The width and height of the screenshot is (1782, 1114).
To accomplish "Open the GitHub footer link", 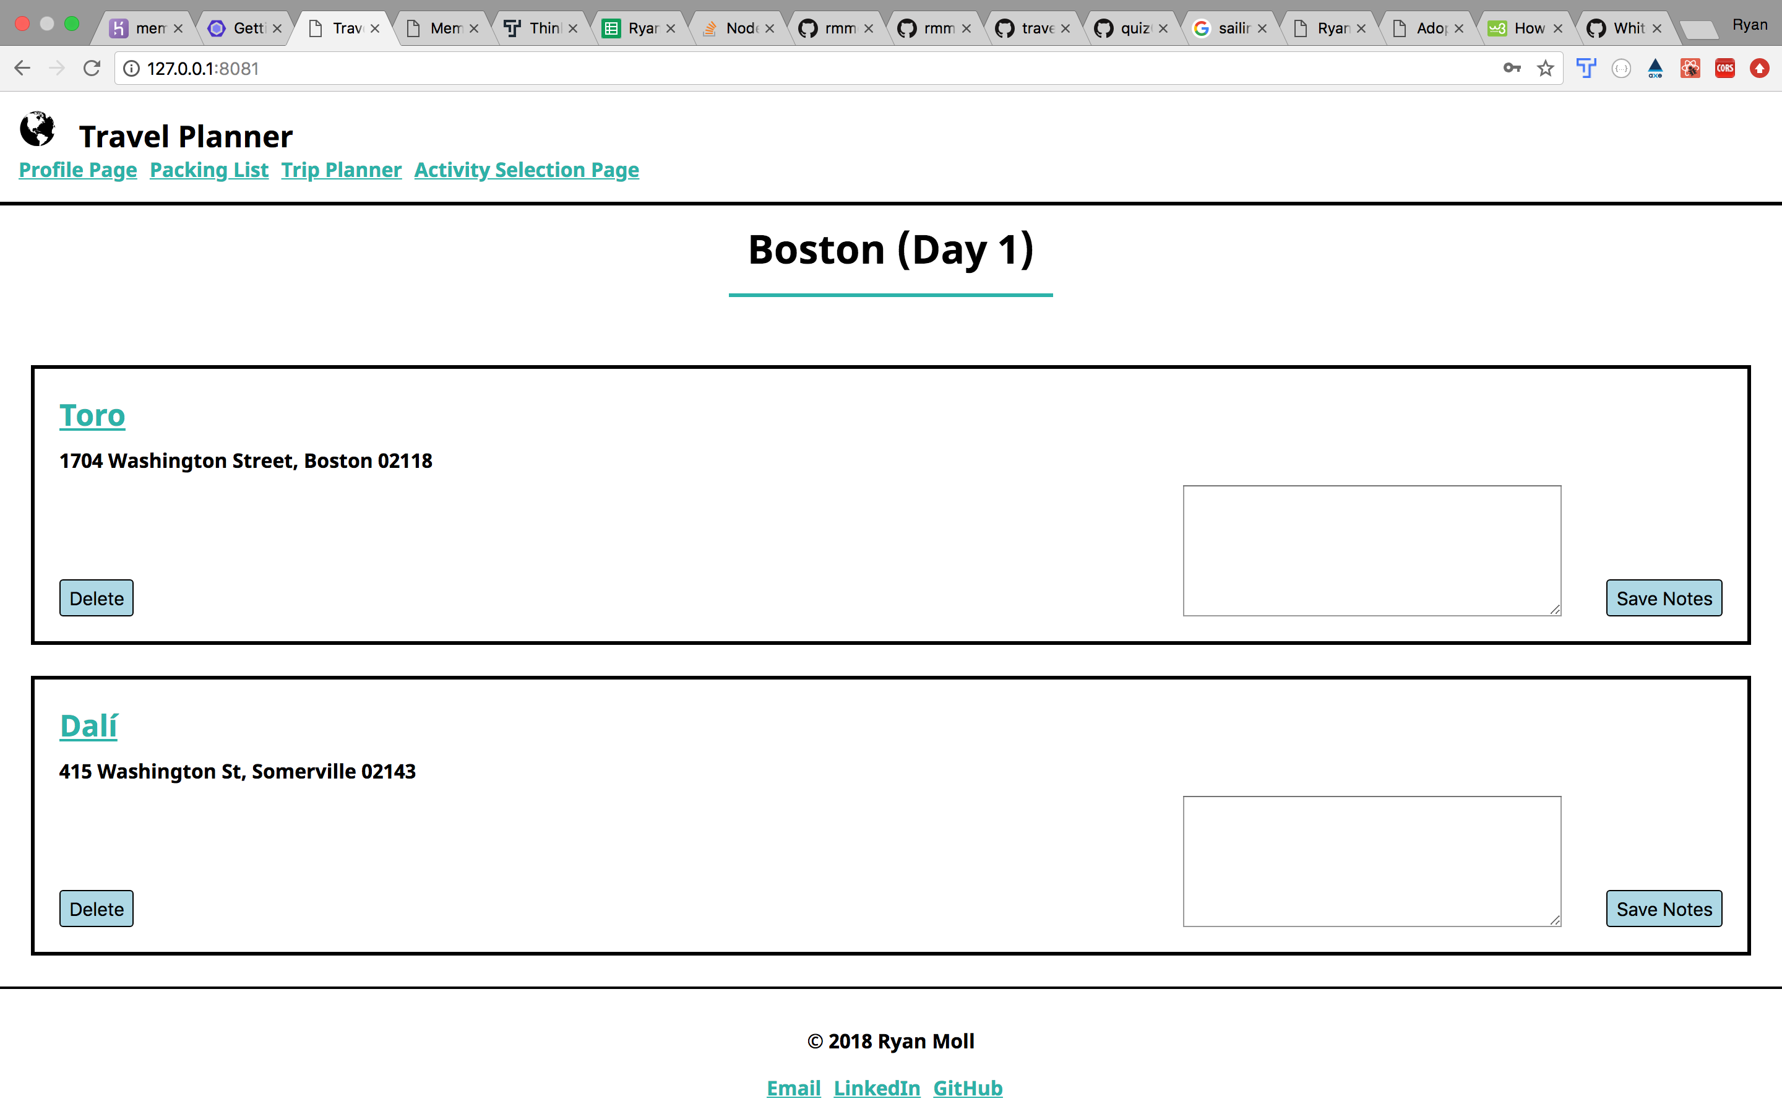I will point(967,1088).
